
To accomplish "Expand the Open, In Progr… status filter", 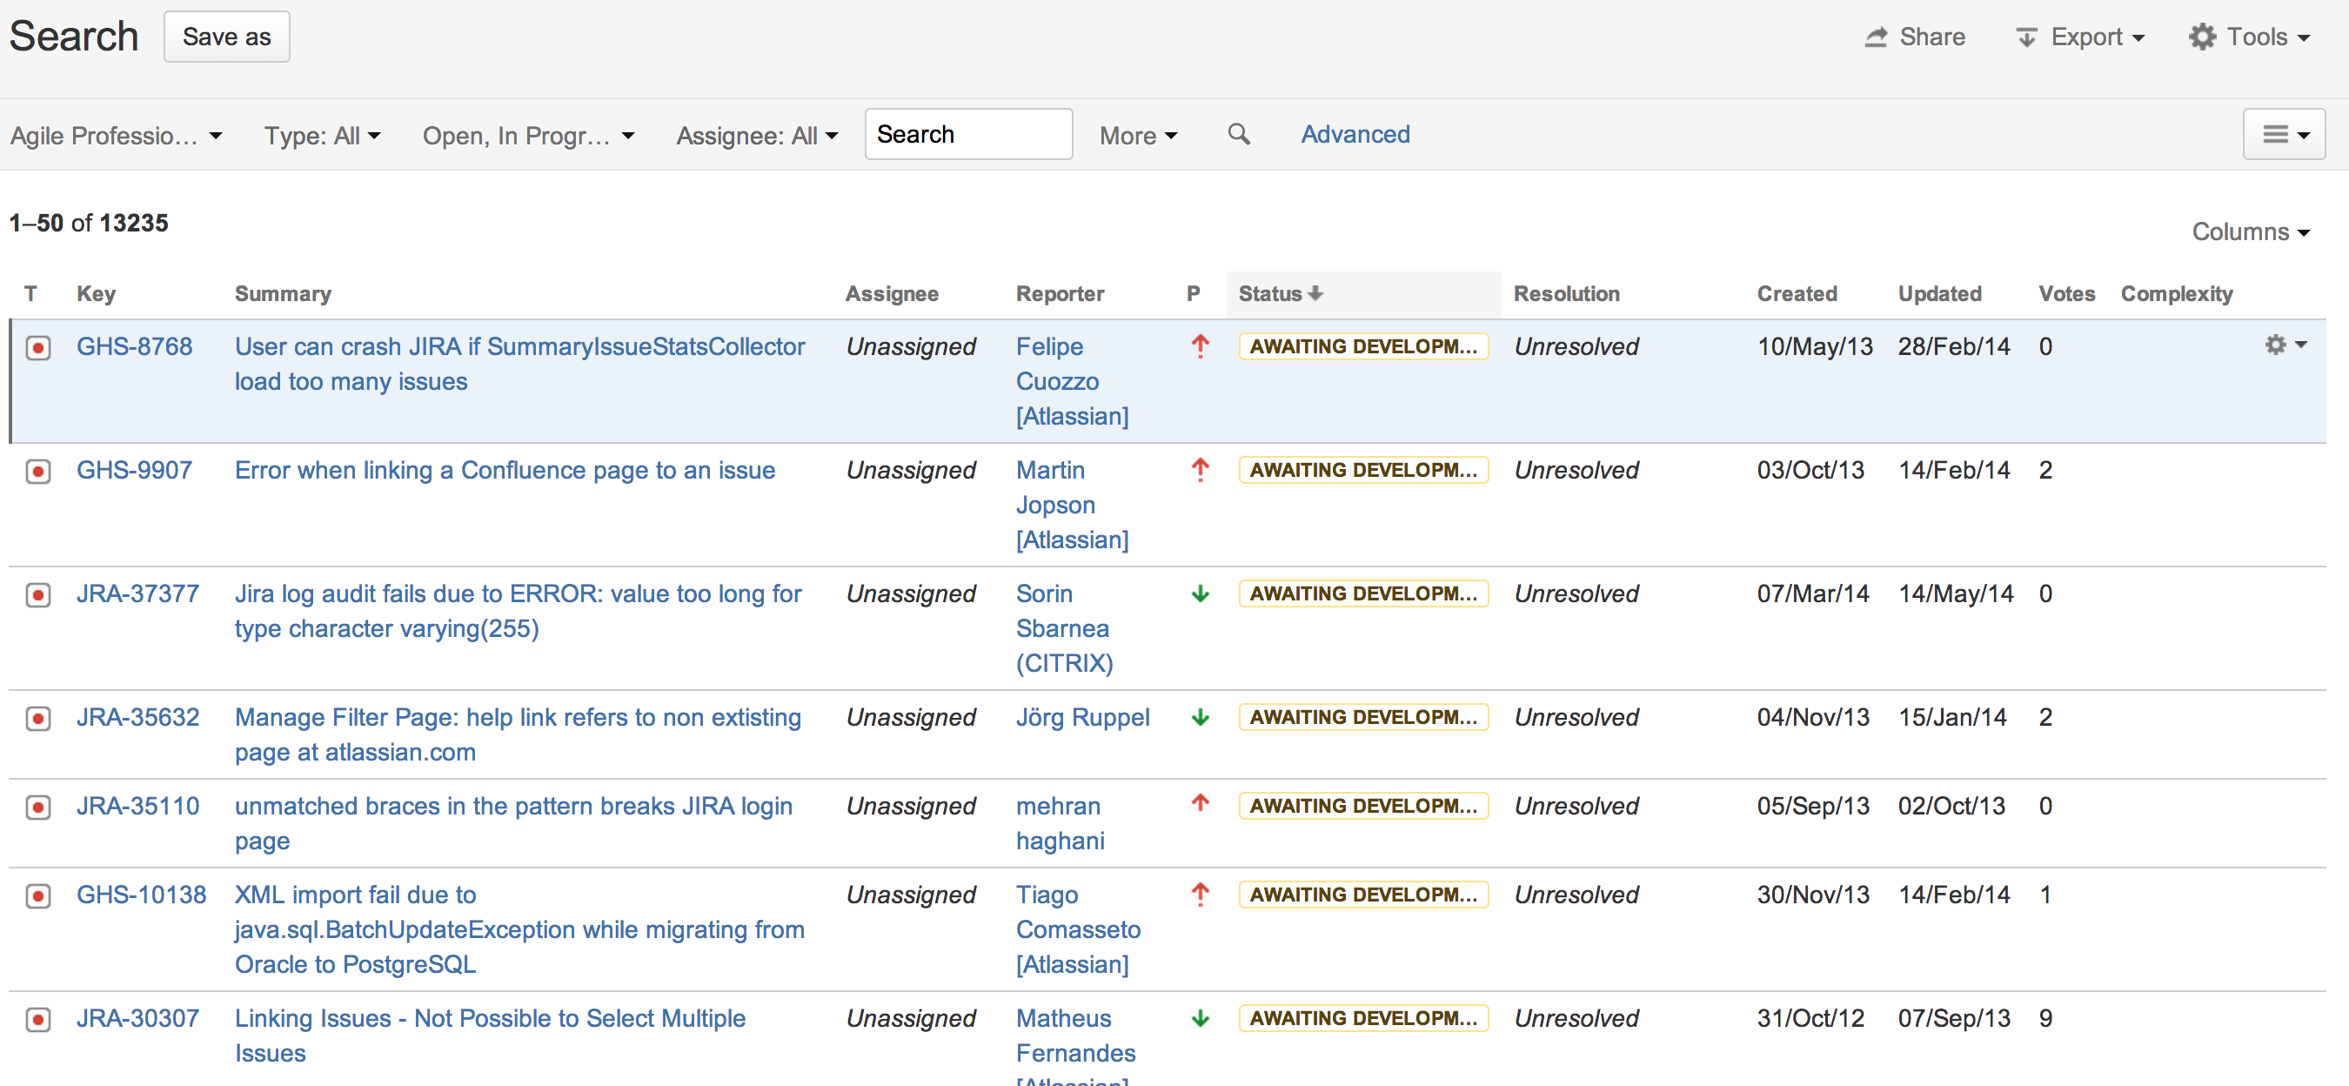I will point(528,136).
